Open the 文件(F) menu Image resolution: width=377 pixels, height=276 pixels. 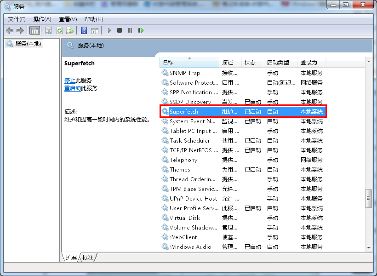click(x=17, y=19)
